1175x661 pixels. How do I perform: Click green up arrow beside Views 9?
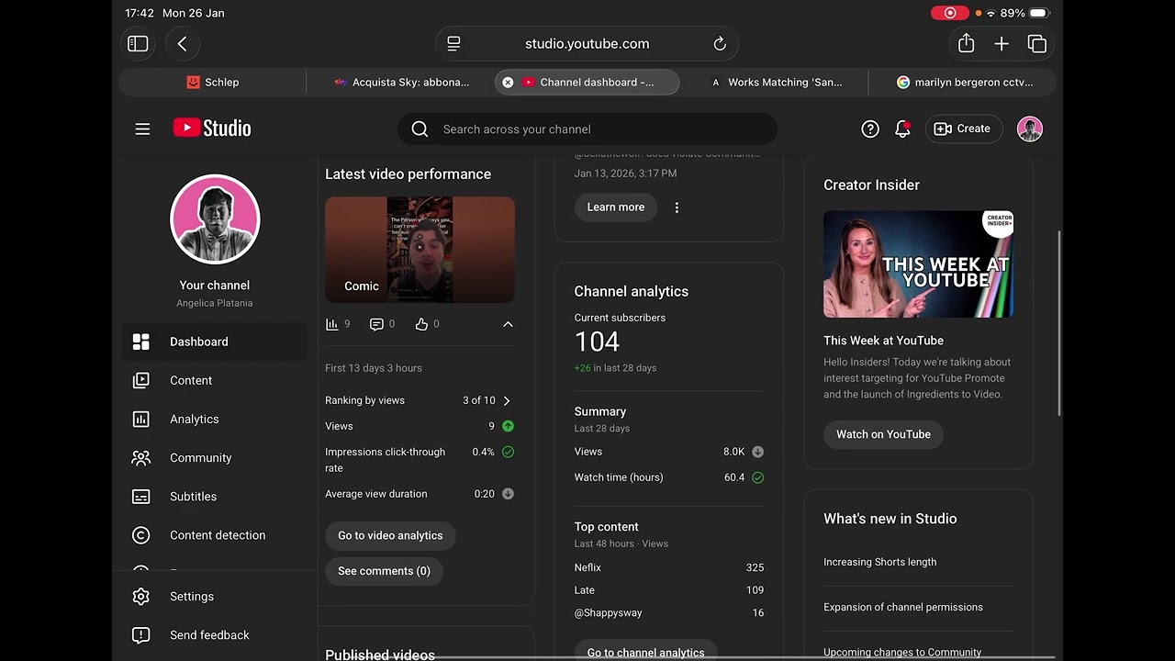(x=508, y=426)
